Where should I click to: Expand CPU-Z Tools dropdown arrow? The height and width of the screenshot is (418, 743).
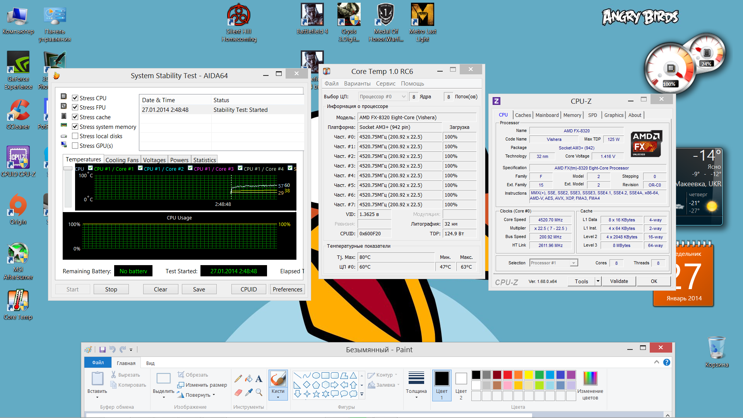(x=598, y=281)
